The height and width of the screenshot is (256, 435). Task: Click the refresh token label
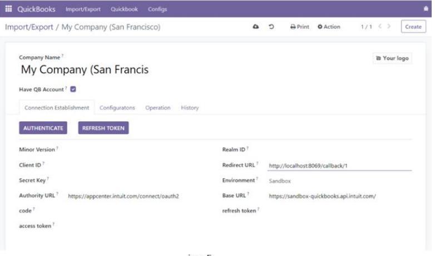click(x=239, y=211)
